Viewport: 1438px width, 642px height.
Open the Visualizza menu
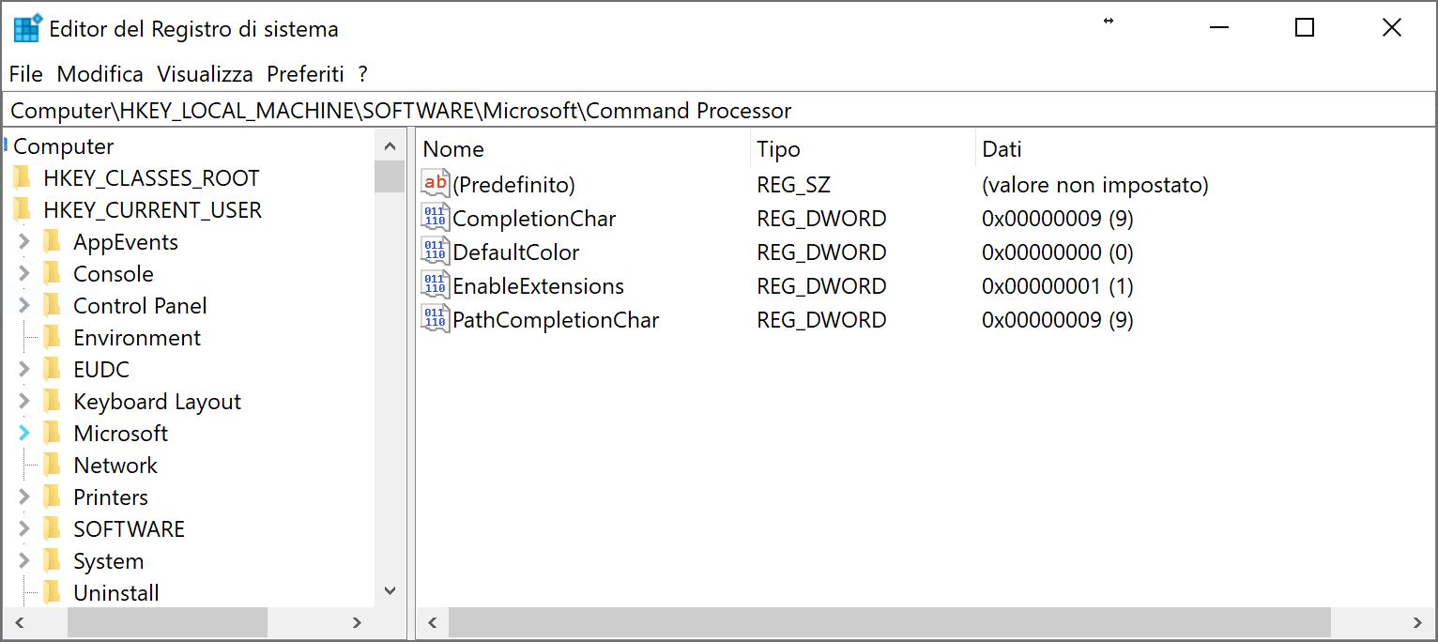(206, 74)
